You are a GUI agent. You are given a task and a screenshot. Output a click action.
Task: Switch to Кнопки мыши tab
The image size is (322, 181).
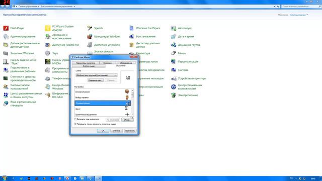pos(89,66)
